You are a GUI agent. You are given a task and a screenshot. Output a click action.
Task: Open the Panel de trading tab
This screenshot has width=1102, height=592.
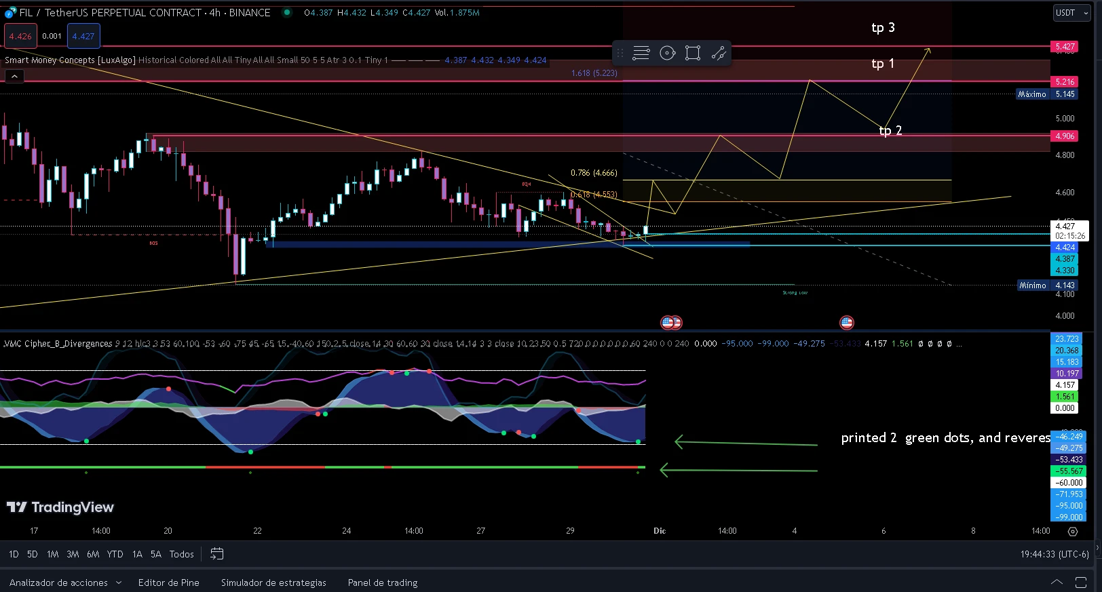coord(383,583)
